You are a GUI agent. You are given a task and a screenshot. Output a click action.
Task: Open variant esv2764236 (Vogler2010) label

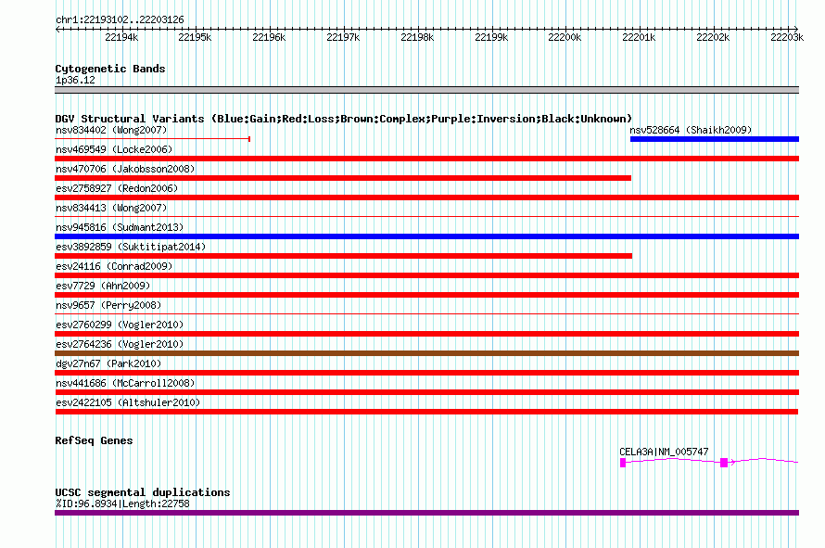click(120, 344)
